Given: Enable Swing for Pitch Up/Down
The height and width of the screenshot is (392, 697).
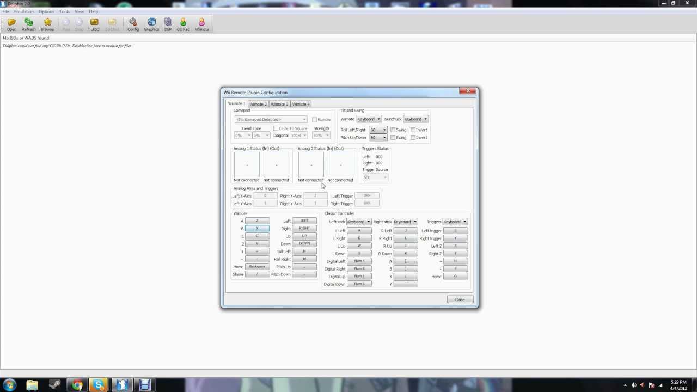Looking at the screenshot, I should 393,138.
